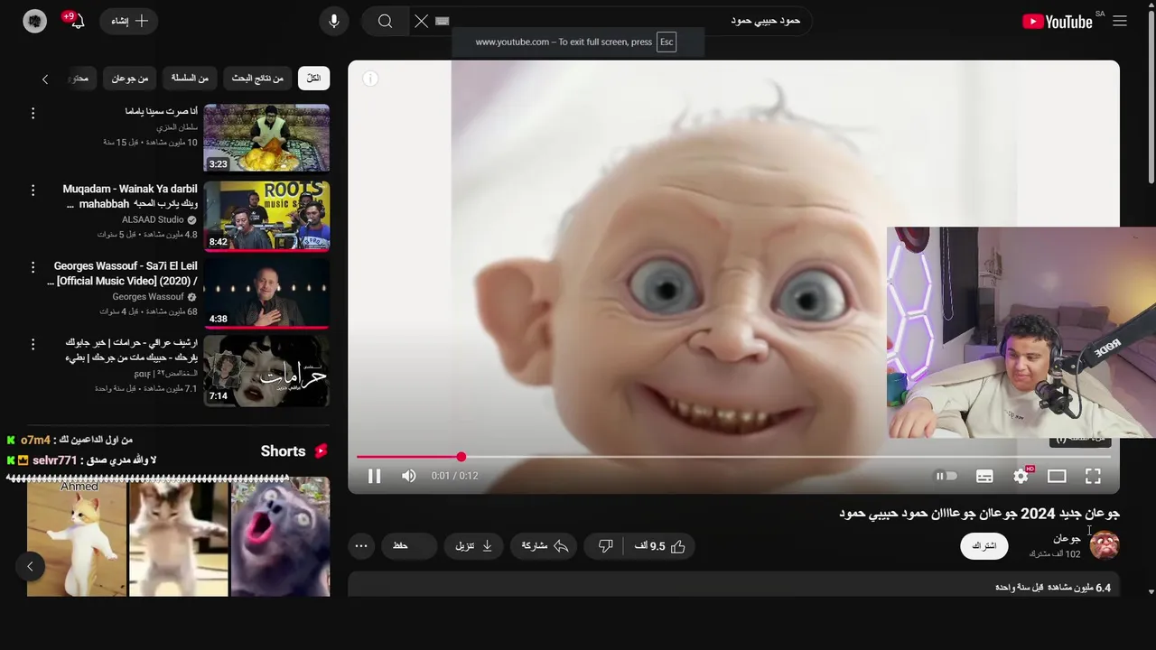The height and width of the screenshot is (650, 1156).
Task: Expand the description with 6.4 مليون مشاهدة
Action: [733, 585]
